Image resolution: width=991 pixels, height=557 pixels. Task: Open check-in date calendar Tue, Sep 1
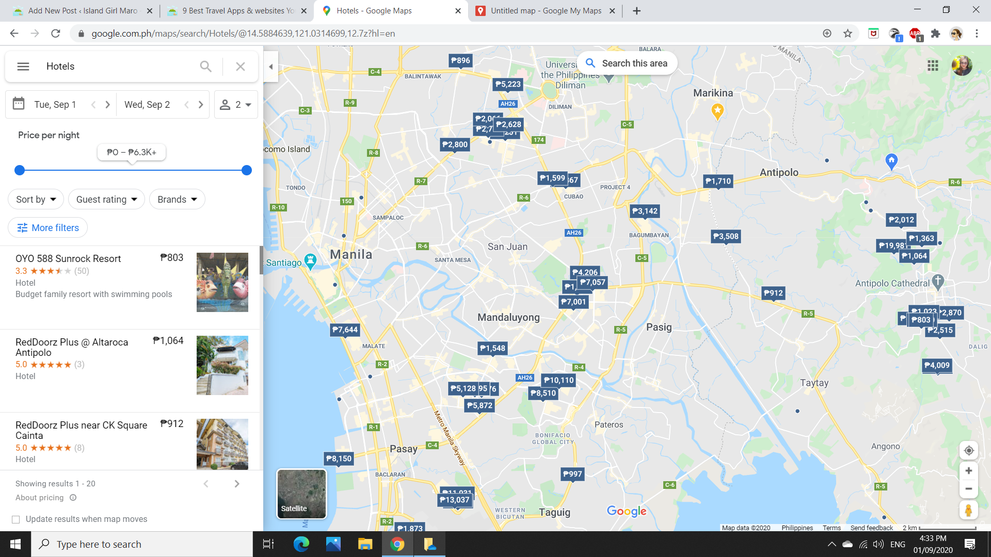pos(55,105)
